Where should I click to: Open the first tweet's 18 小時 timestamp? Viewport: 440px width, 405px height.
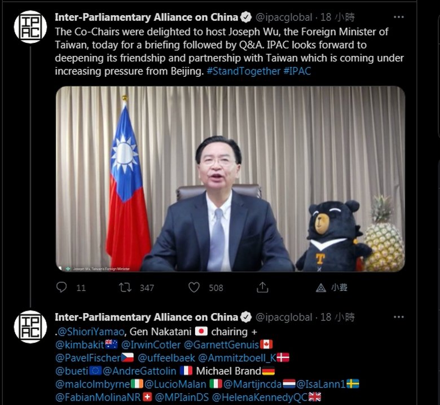[337, 17]
